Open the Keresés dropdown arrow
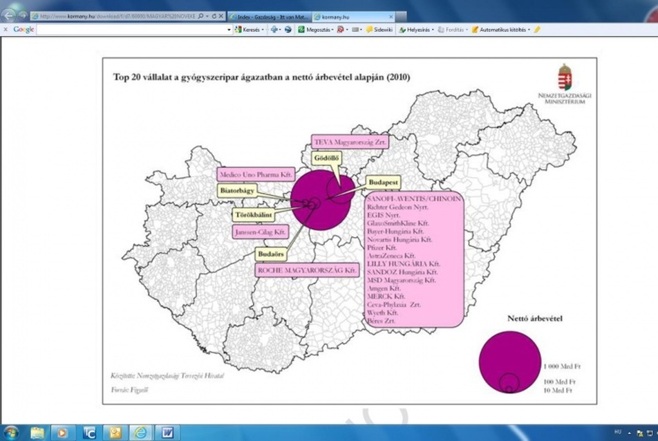 coord(263,30)
